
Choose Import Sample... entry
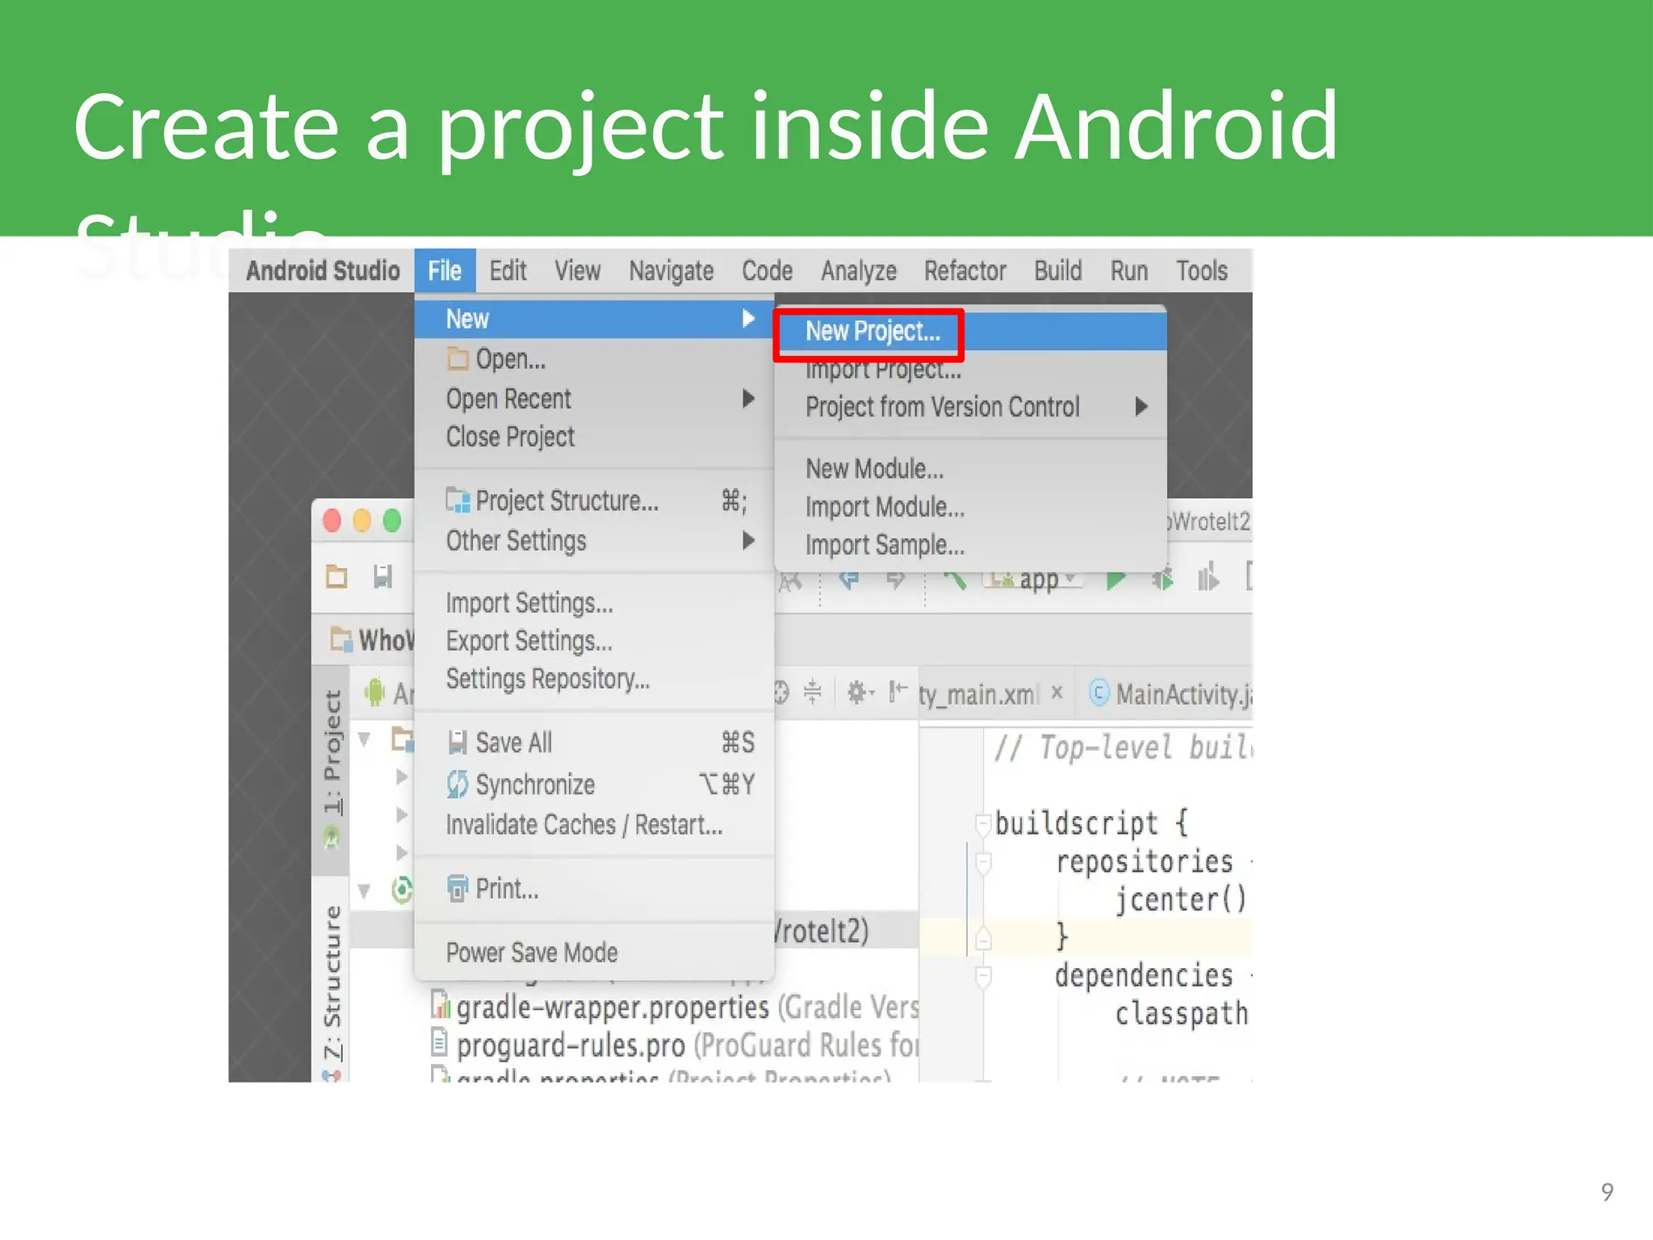(971, 545)
